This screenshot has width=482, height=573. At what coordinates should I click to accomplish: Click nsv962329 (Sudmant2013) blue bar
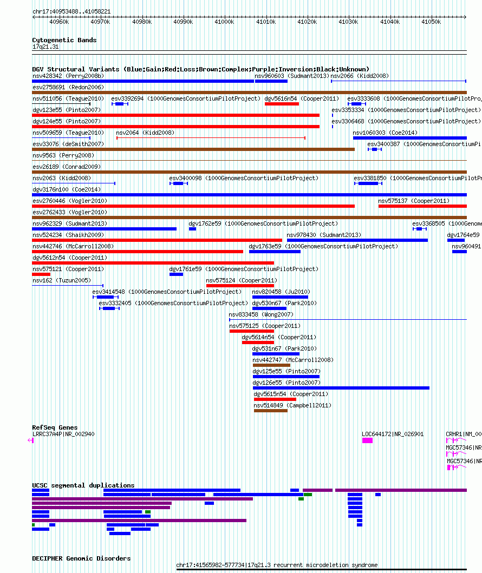coord(104,229)
